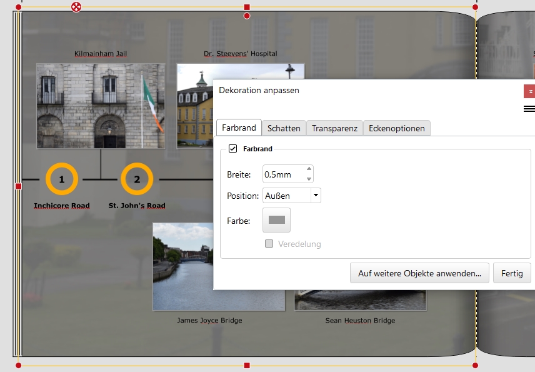Open the Eckenoptionen tab
The width and height of the screenshot is (535, 372).
[x=396, y=128]
